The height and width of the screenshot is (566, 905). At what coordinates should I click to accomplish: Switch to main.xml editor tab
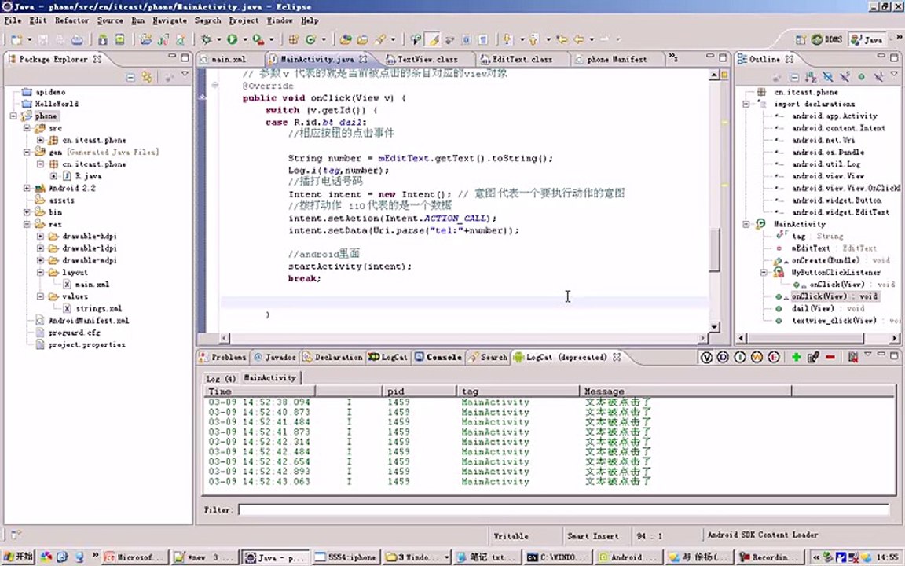(223, 59)
